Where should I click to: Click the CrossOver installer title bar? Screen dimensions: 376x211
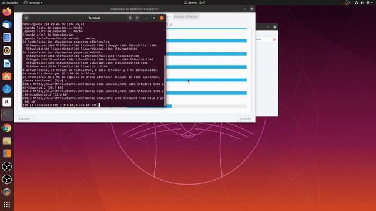click(x=135, y=9)
